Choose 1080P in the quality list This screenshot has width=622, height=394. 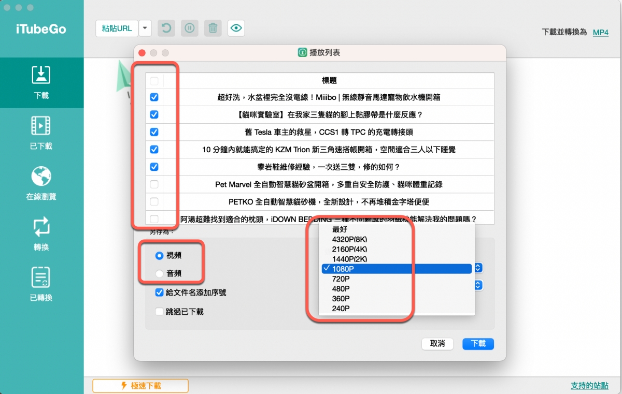(397, 269)
